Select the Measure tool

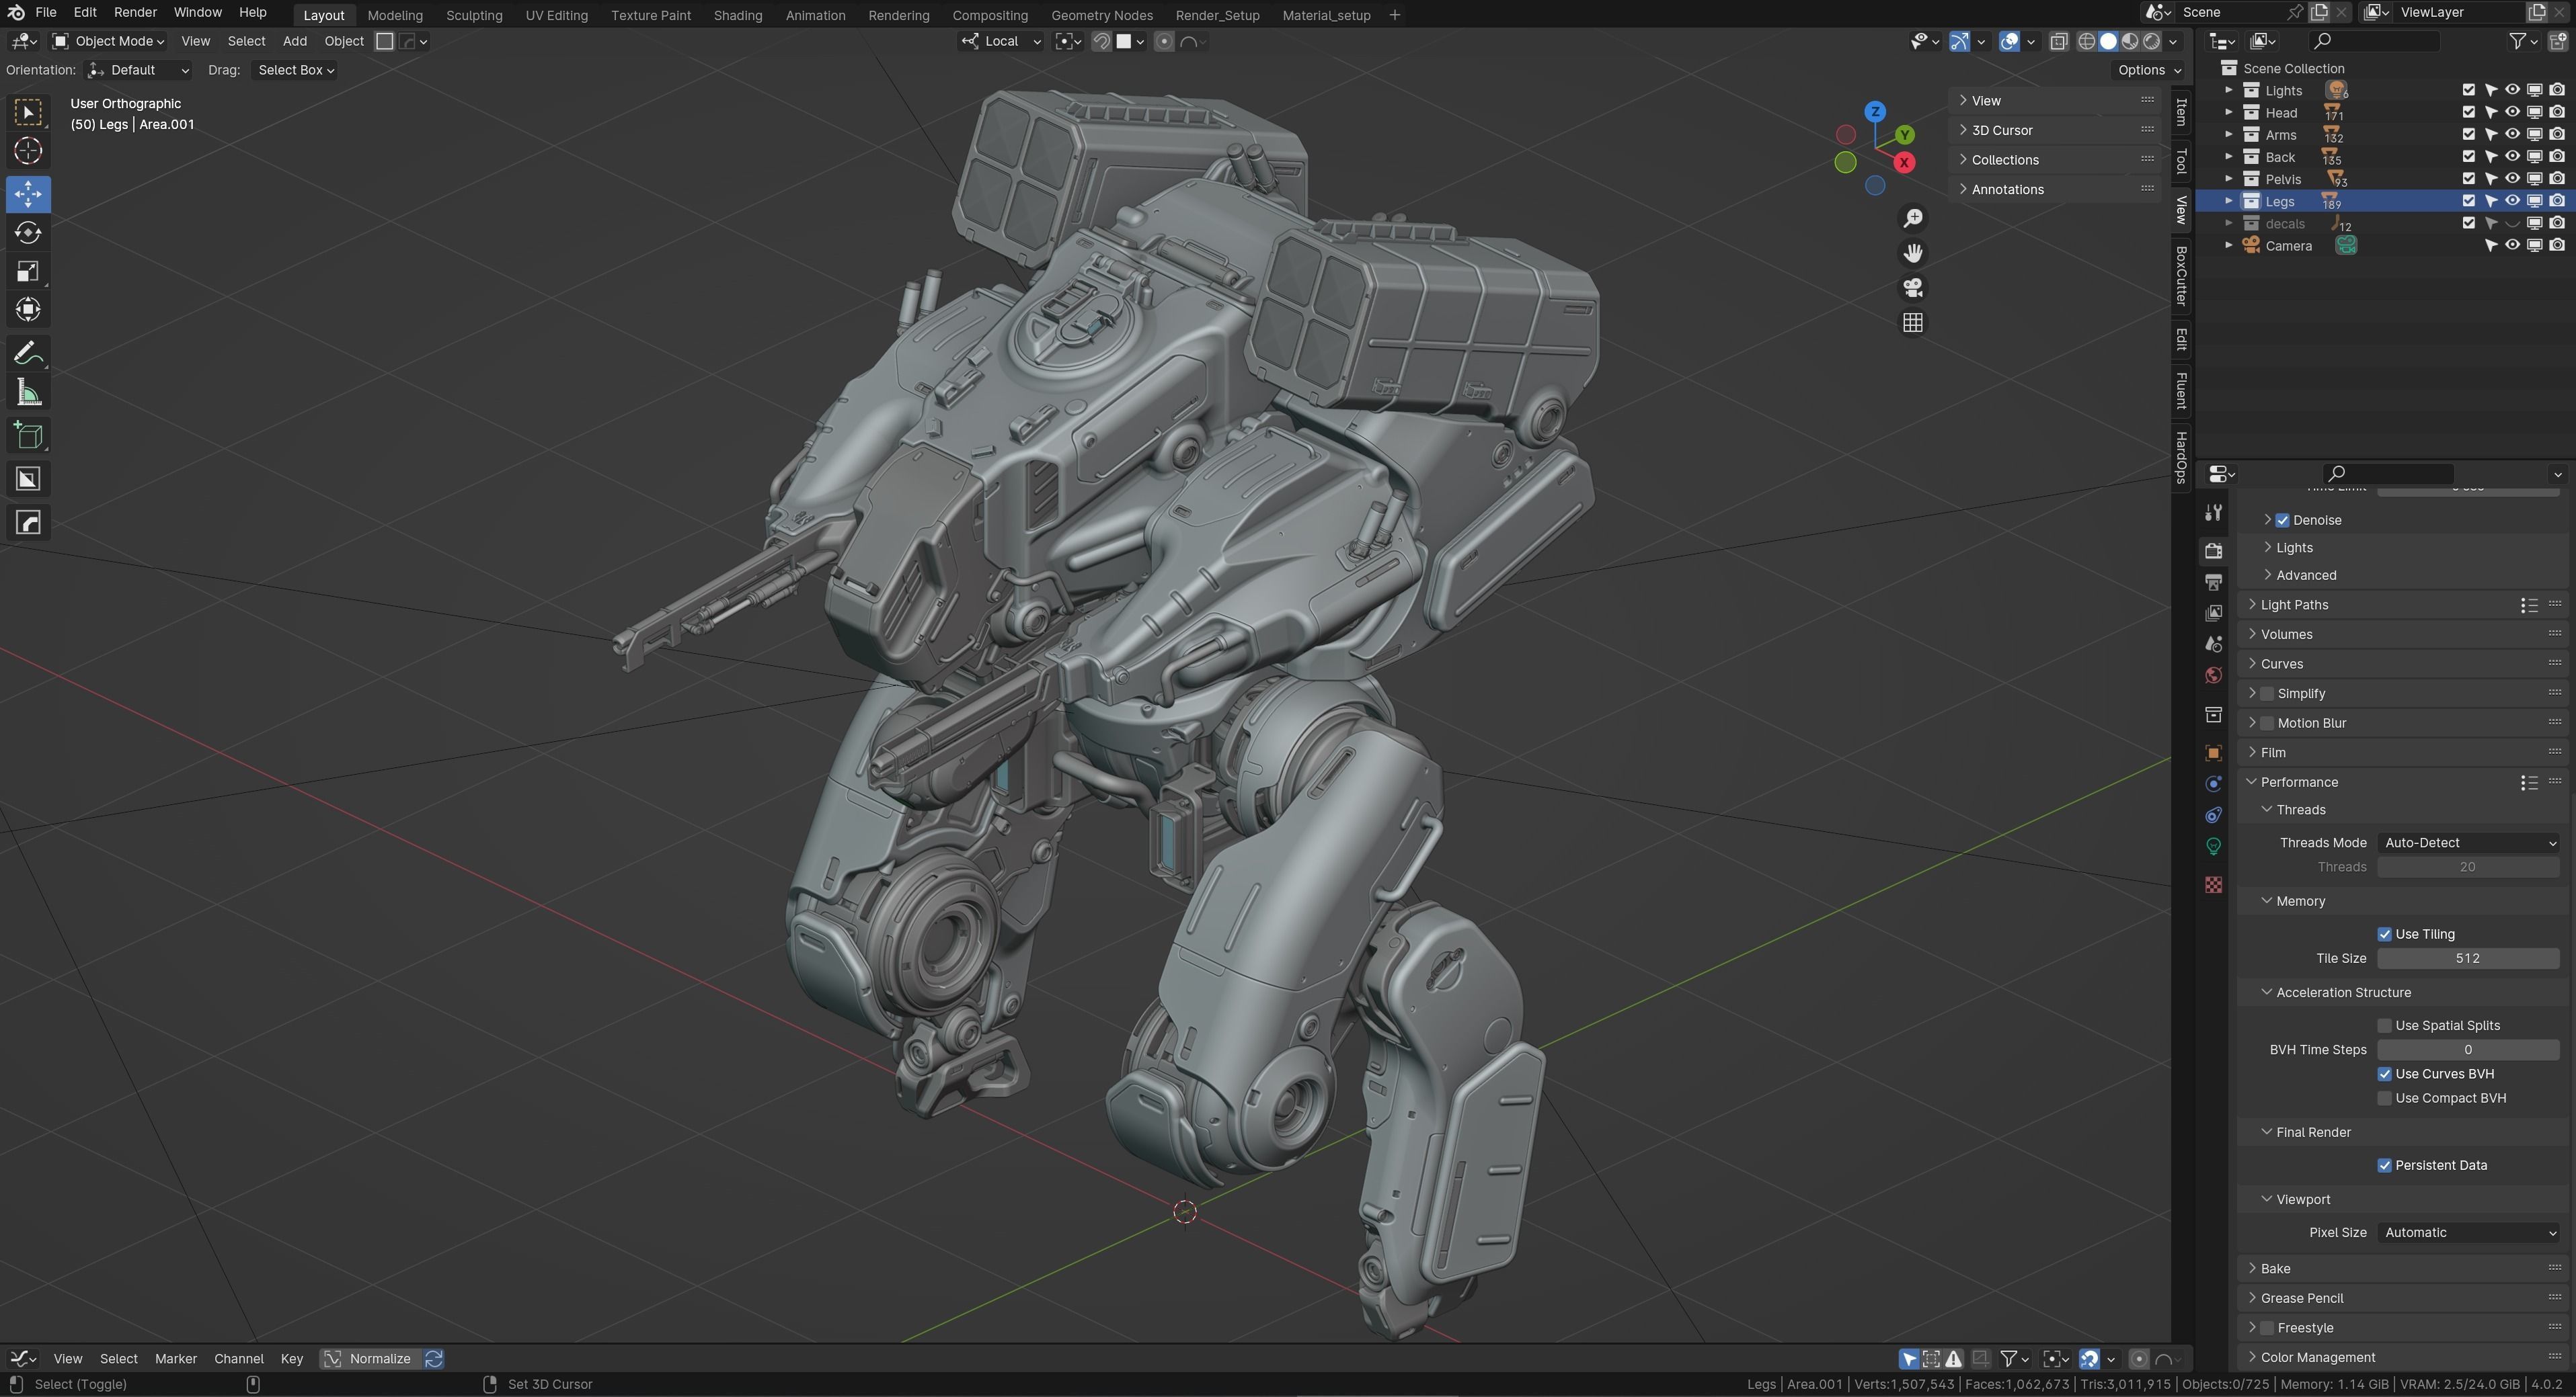(x=28, y=392)
